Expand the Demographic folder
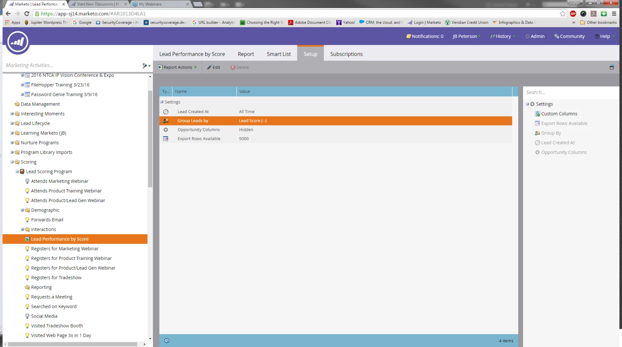The height and width of the screenshot is (347, 622). 22,210
